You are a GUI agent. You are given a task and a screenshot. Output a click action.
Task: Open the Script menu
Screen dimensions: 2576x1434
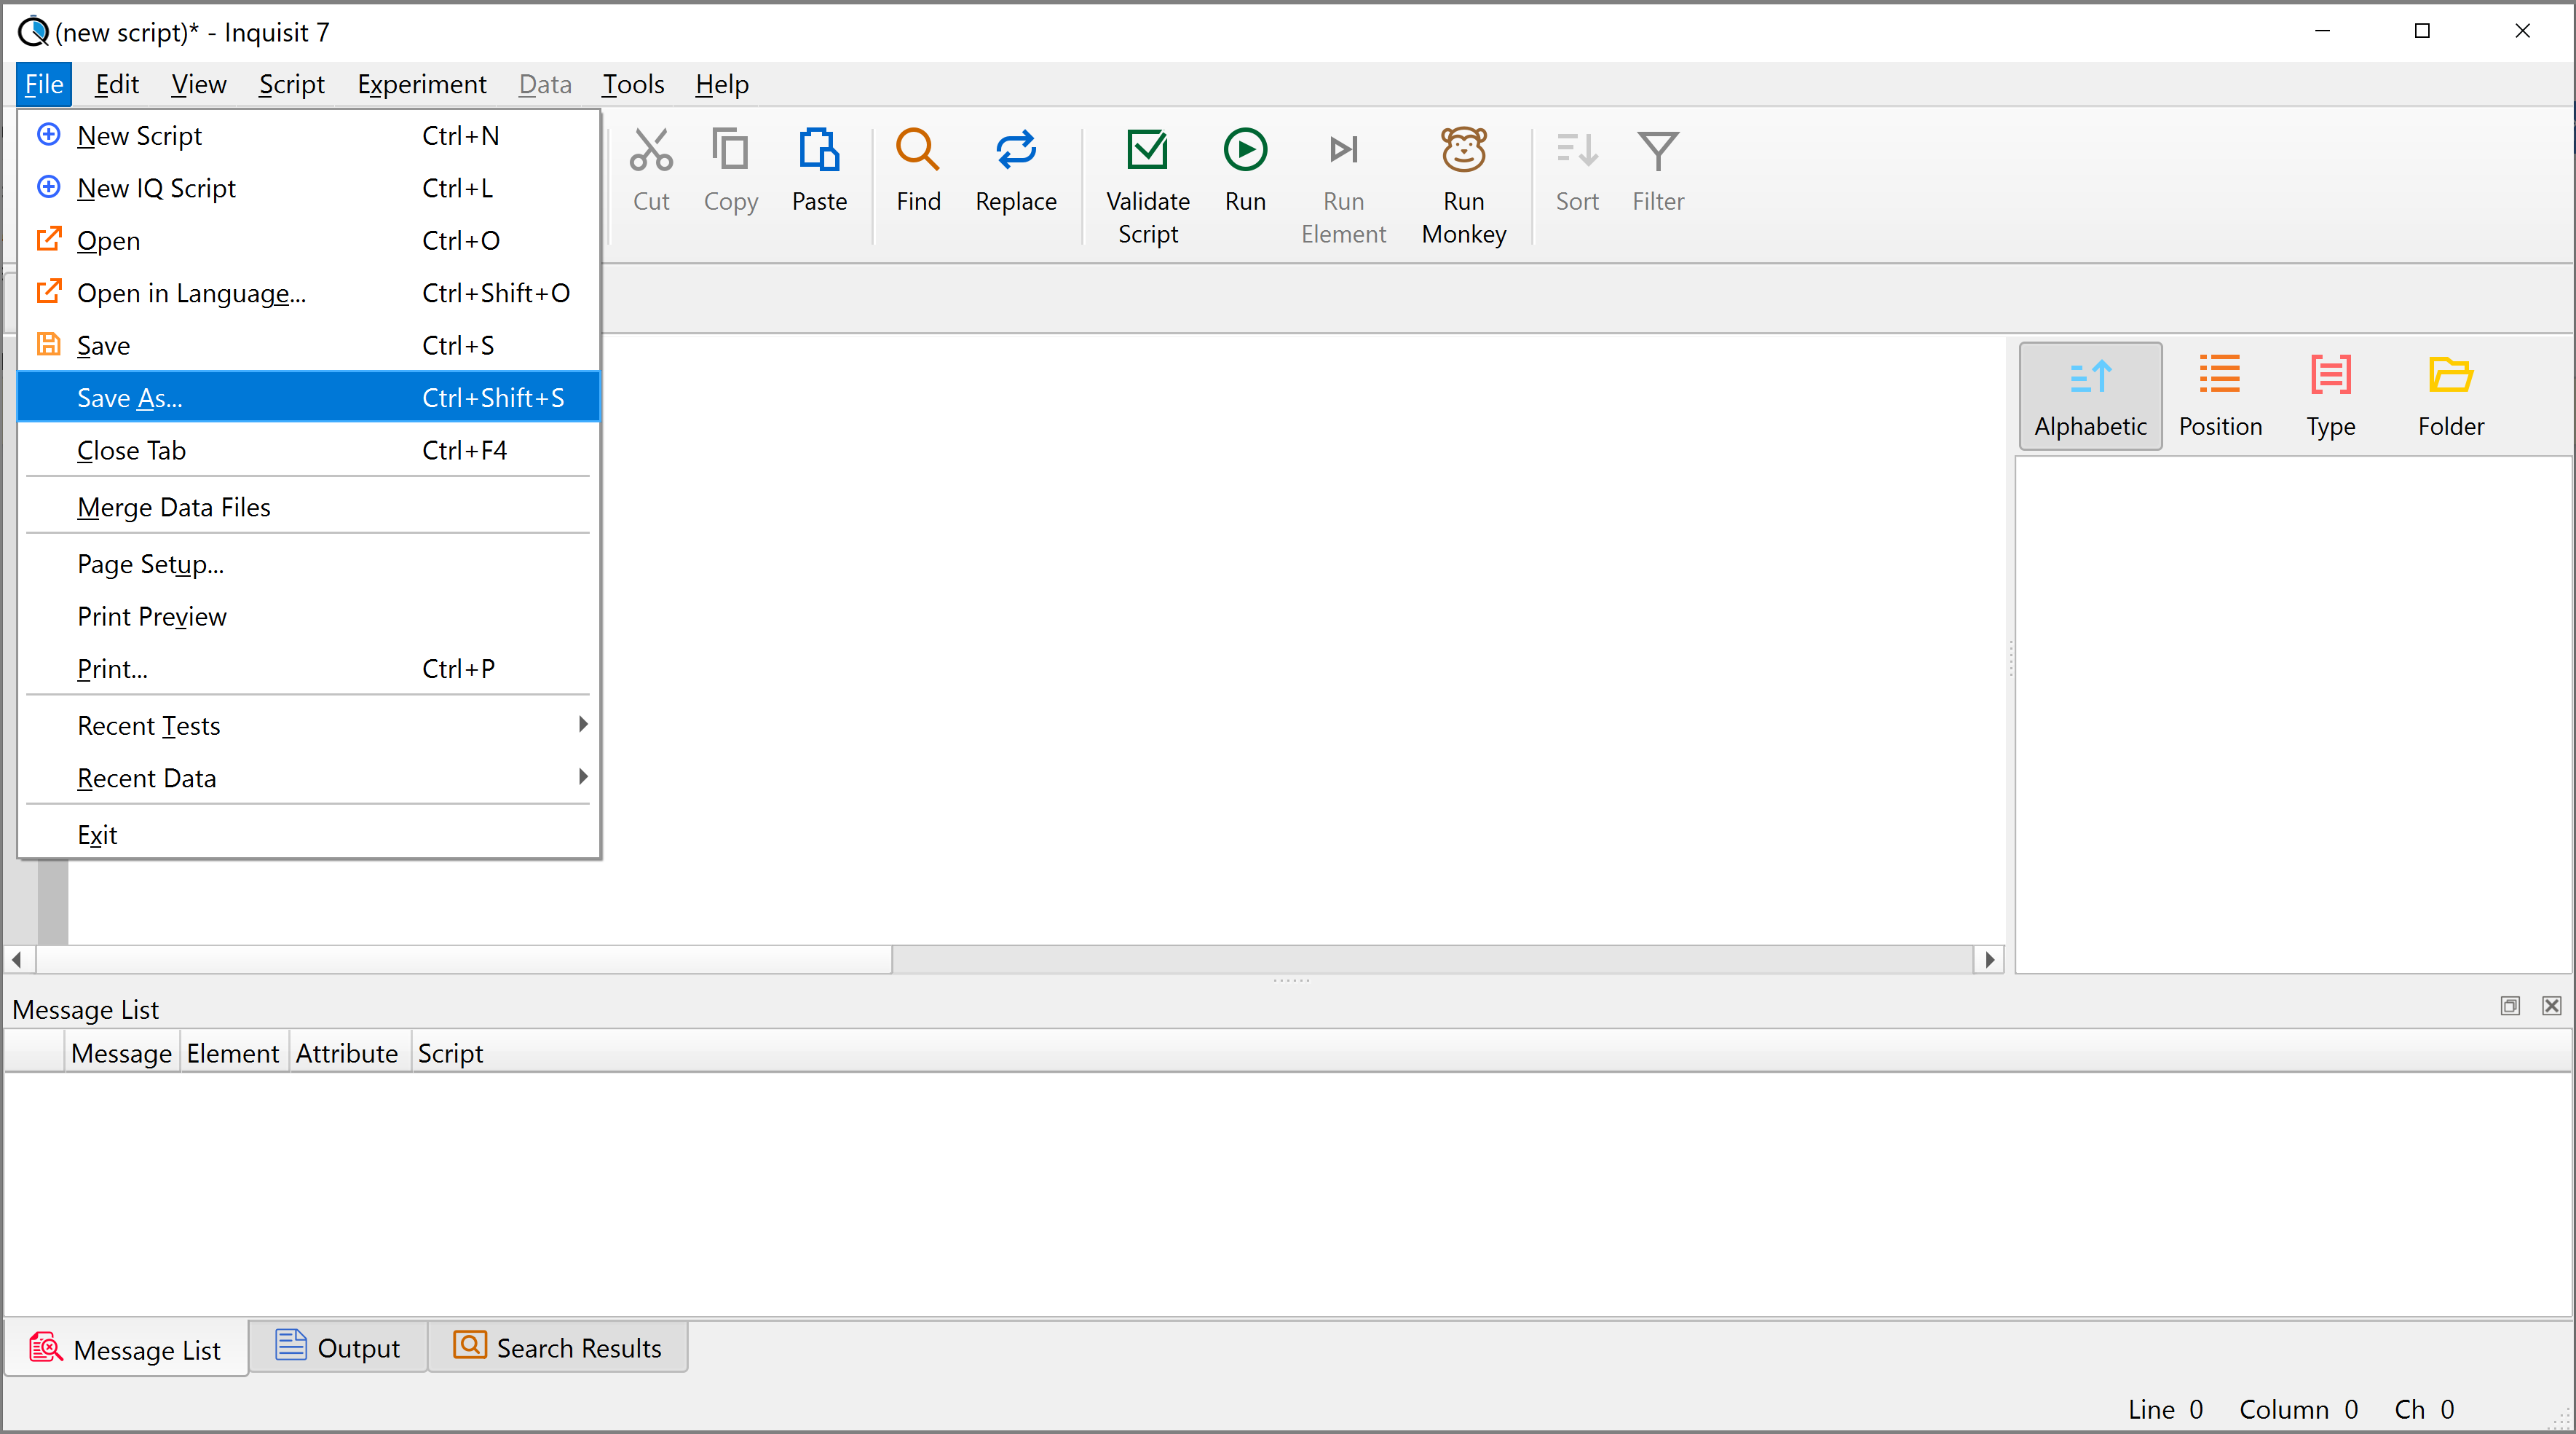click(291, 84)
